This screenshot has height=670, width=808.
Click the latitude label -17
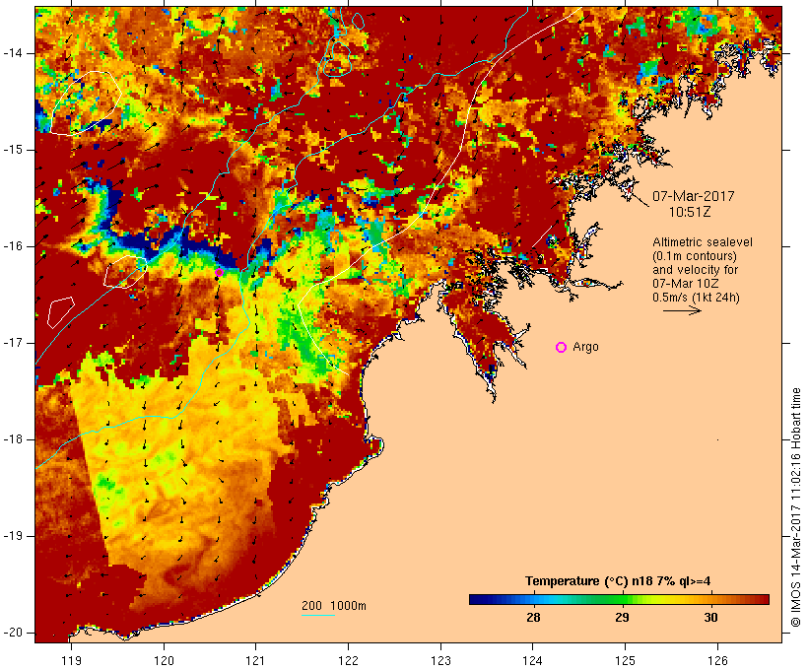(13, 343)
